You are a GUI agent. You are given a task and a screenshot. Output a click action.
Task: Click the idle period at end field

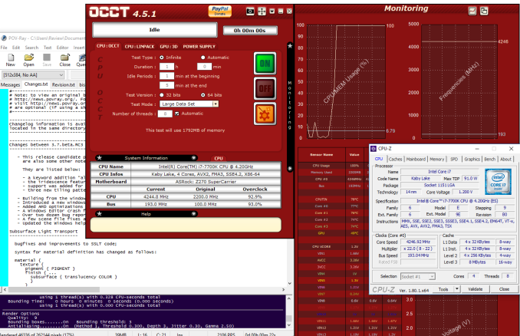click(166, 85)
